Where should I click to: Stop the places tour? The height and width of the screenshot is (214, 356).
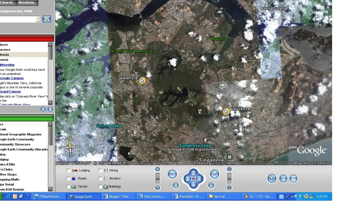pos(50,109)
